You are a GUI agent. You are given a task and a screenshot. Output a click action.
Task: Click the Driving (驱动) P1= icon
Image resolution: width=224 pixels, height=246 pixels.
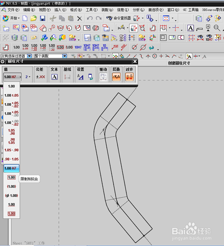(x=103, y=77)
